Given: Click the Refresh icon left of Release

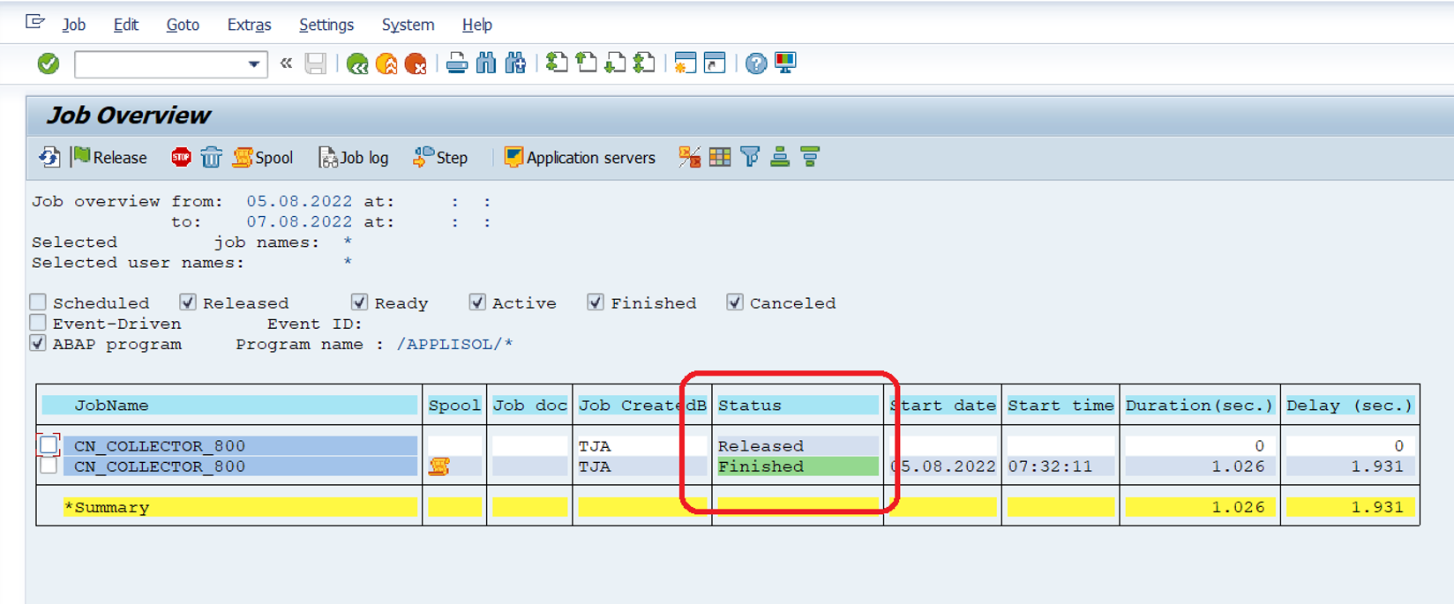Looking at the screenshot, I should click(49, 157).
